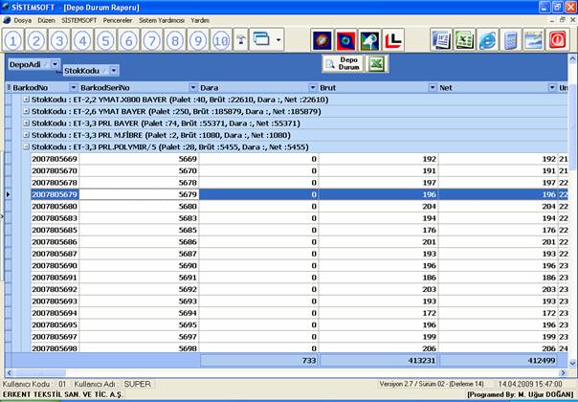Click the calculator icon in toolbar
578x402 pixels.
pyautogui.click(x=510, y=40)
